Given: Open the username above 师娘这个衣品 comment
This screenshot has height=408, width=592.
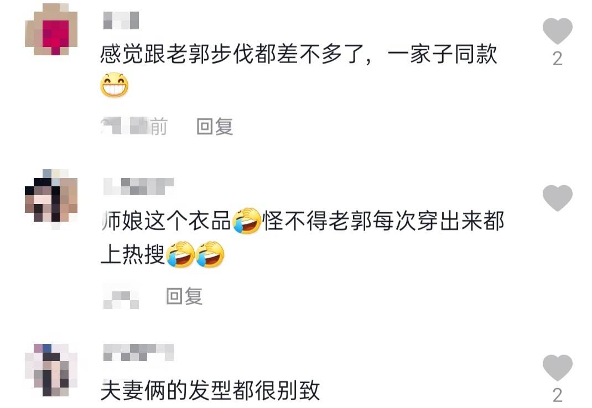Looking at the screenshot, I should [x=138, y=186].
